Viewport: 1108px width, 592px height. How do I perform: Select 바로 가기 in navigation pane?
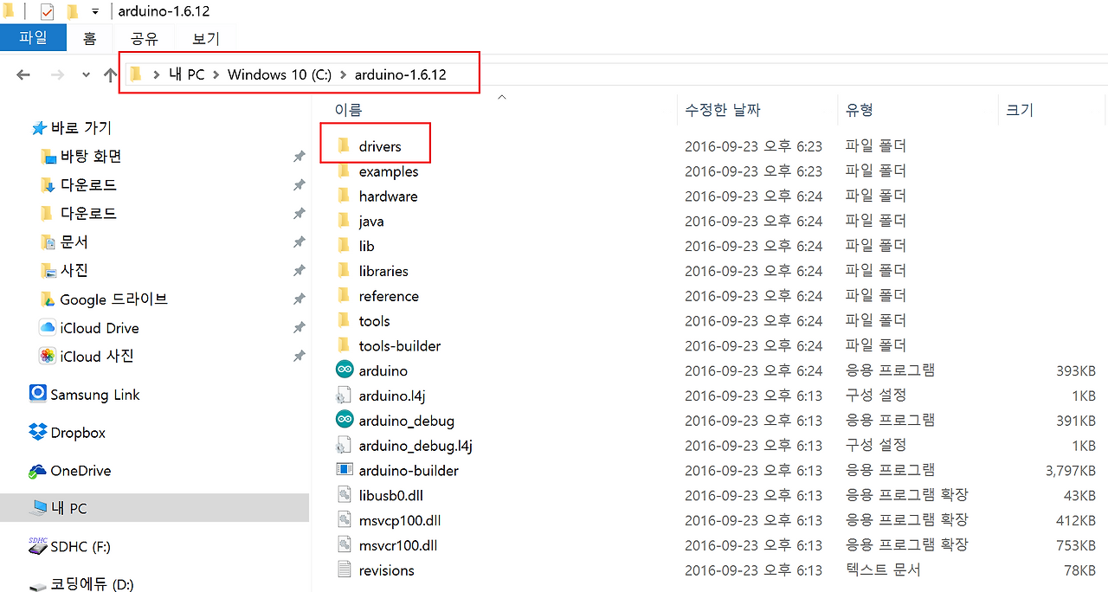point(81,128)
